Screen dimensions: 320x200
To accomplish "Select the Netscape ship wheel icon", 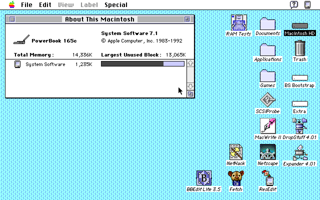I will (268, 152).
